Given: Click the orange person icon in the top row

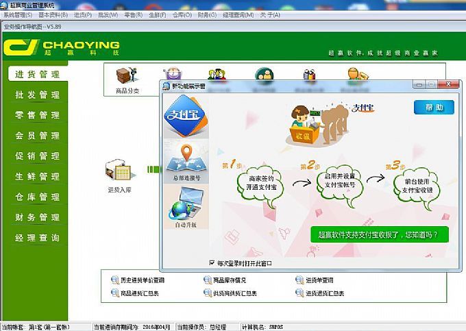Looking at the screenshot, I should click(358, 74).
